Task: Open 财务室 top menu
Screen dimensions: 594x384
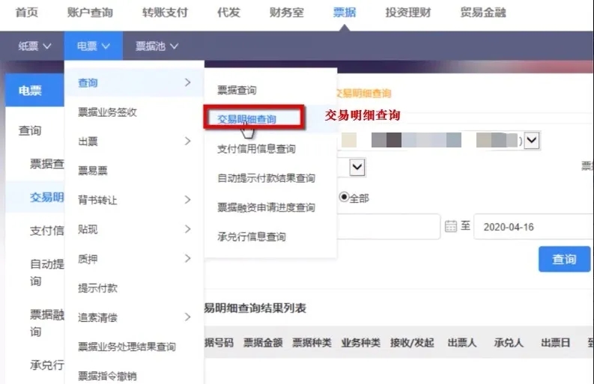Action: coord(286,13)
